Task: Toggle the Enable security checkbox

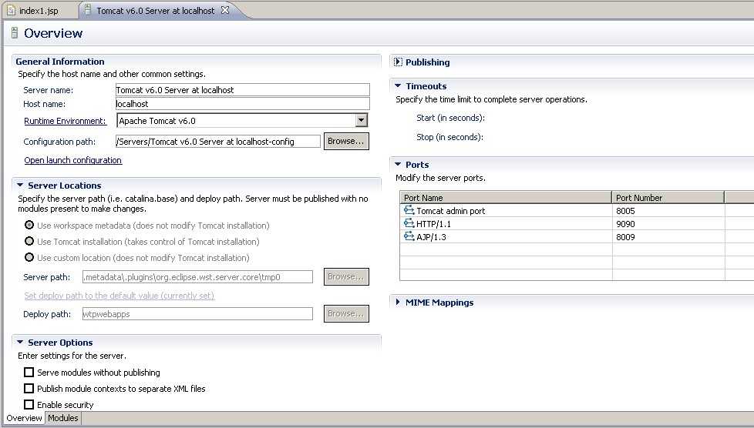Action: (x=29, y=404)
